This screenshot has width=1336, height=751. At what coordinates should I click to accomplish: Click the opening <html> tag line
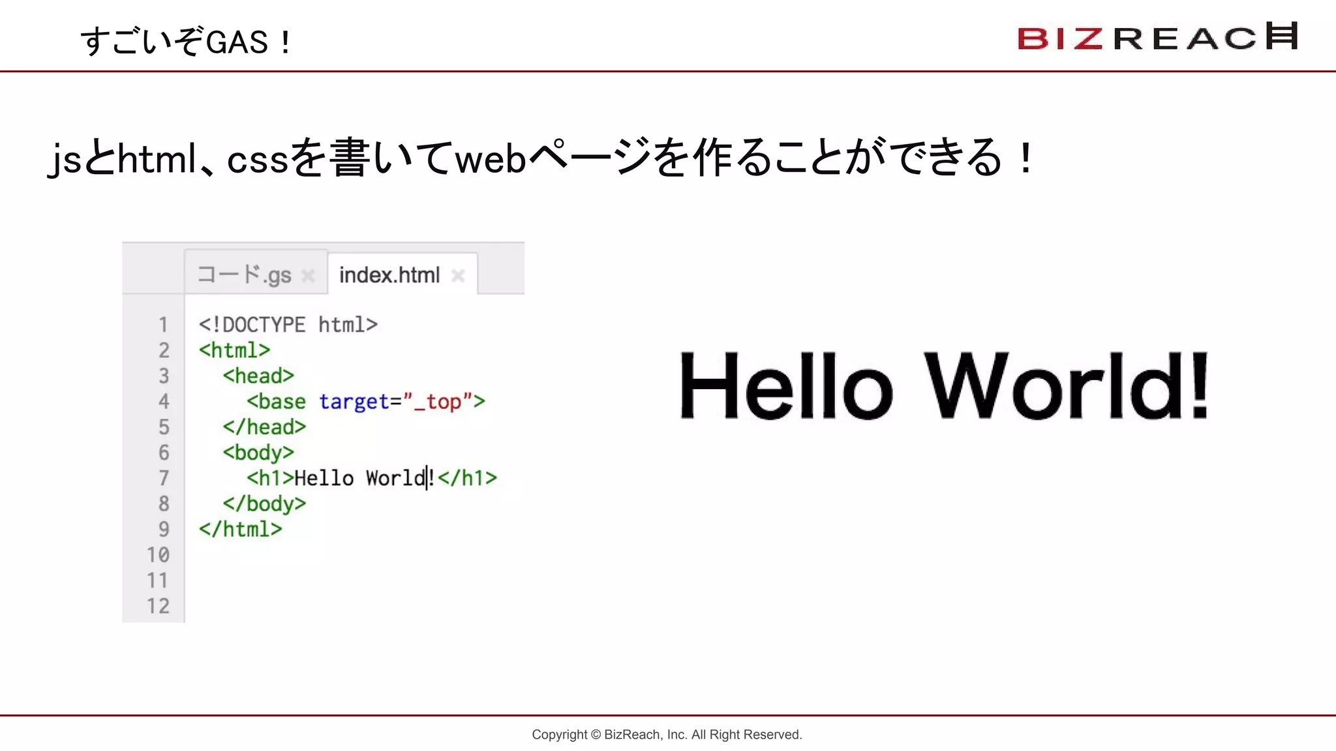[x=234, y=350]
